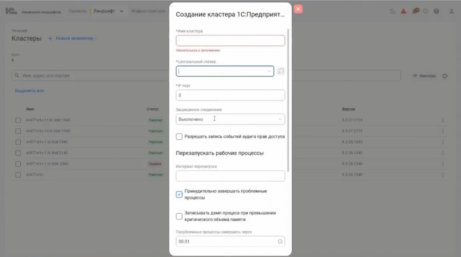
Task: Open the Инфраструктура tab
Action: coord(148,11)
